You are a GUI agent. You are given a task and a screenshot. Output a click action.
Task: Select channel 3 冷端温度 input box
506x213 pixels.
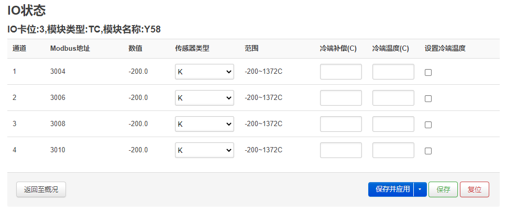point(393,124)
